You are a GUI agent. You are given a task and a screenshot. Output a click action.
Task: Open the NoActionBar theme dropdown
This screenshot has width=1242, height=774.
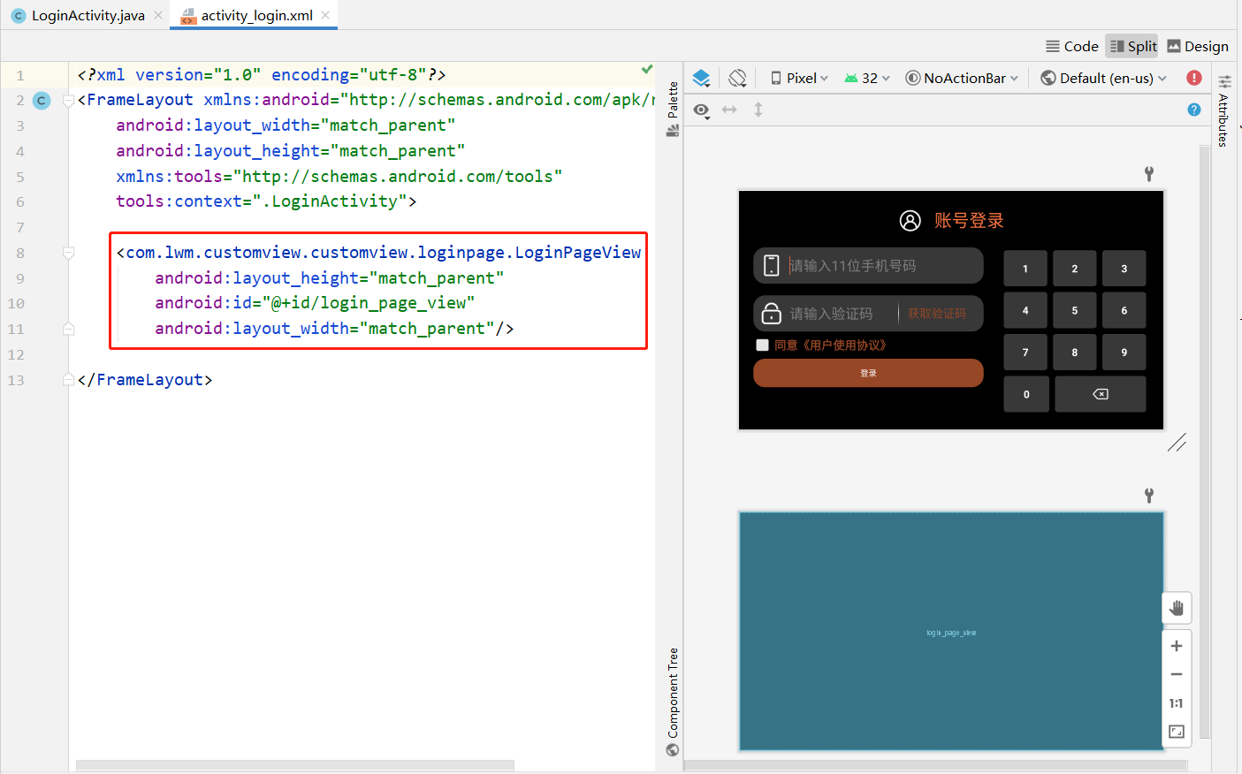coord(962,78)
